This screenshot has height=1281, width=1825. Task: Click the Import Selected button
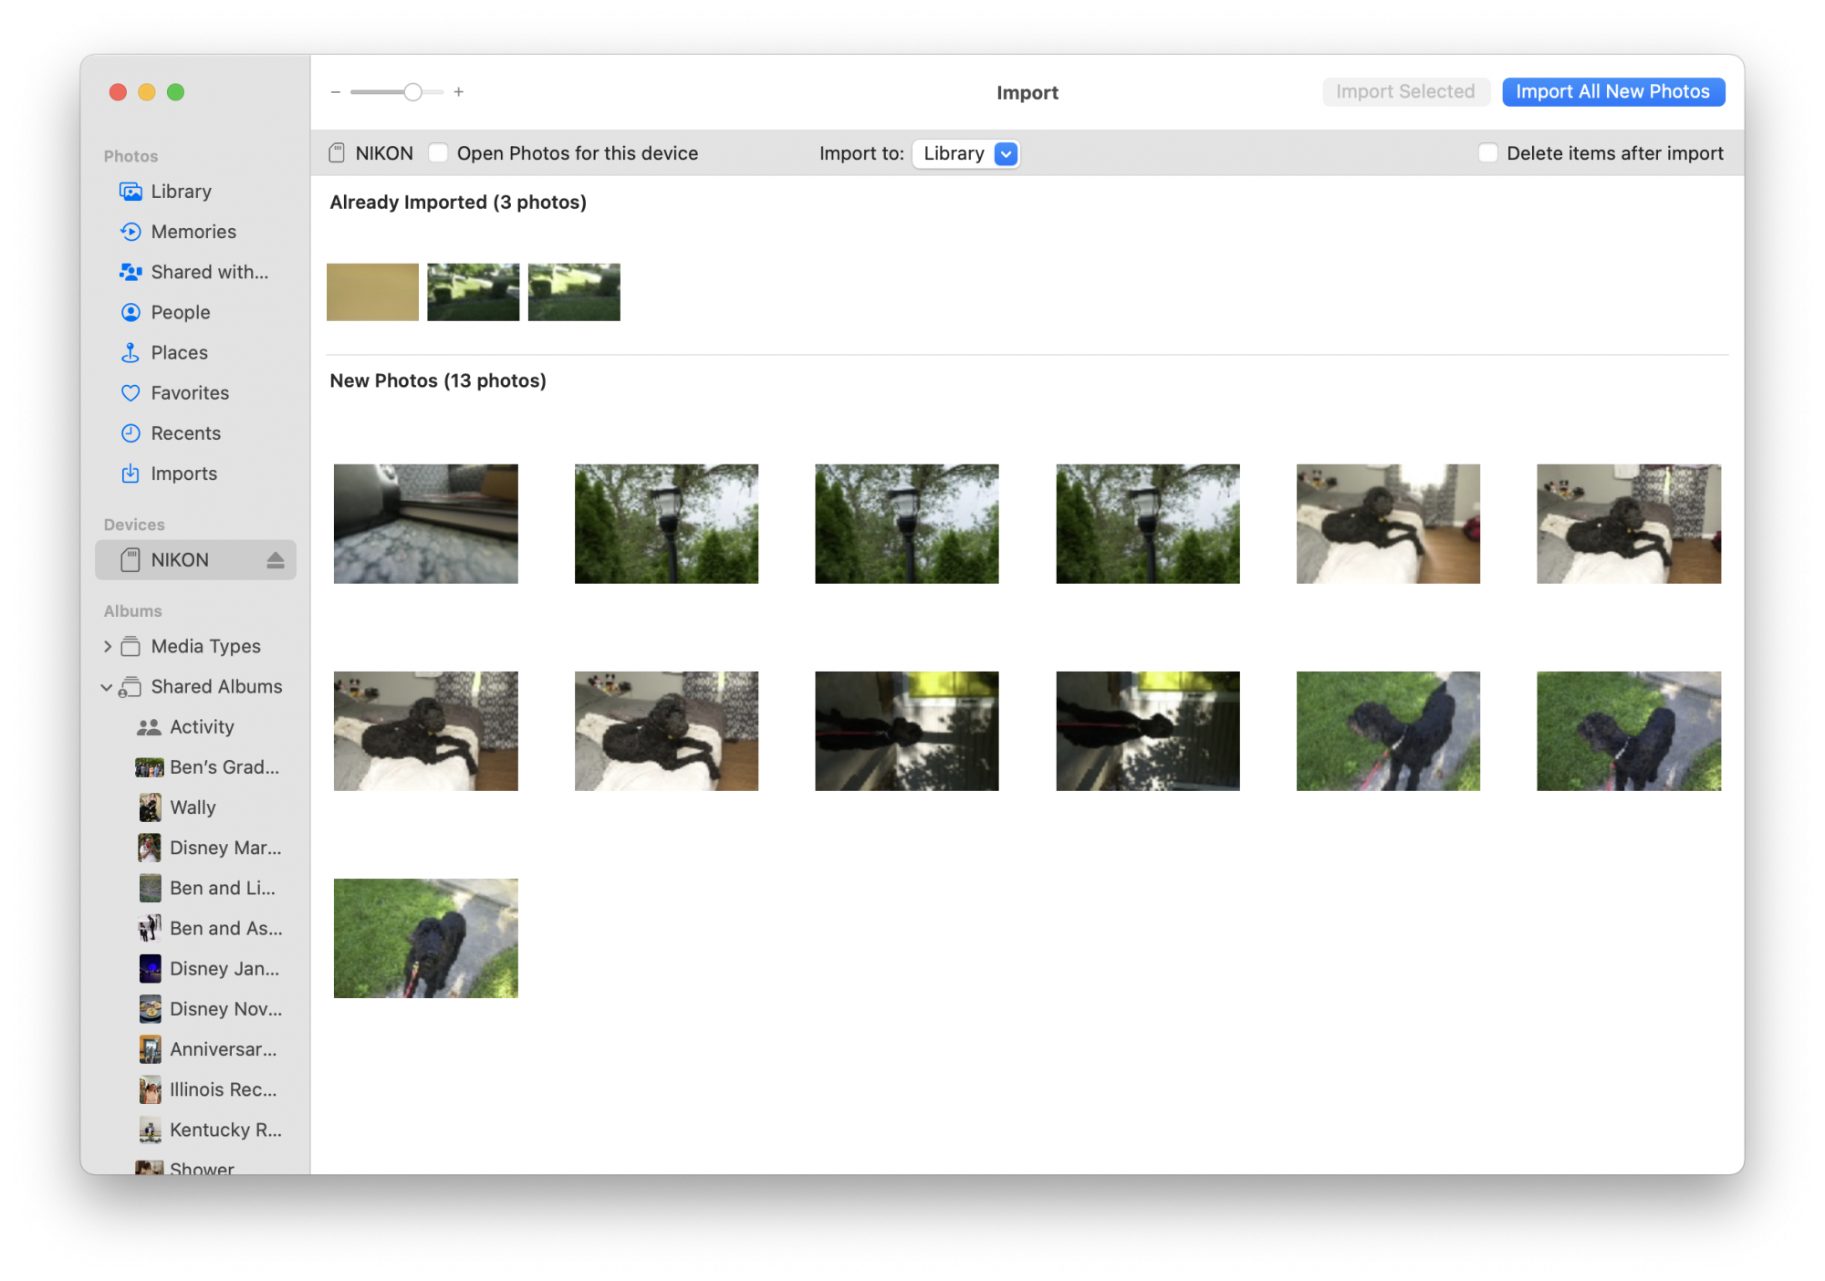(x=1405, y=91)
